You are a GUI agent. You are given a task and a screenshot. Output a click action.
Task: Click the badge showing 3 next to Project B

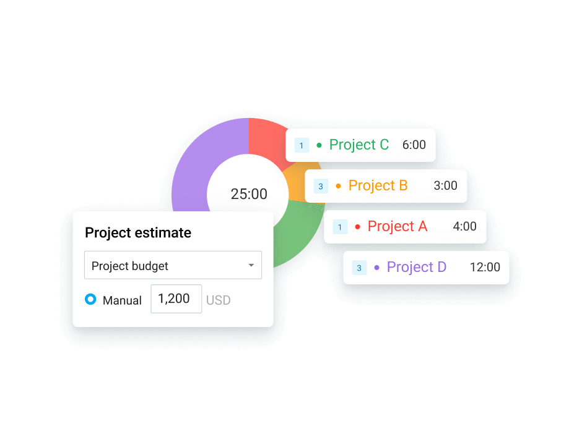click(x=321, y=186)
